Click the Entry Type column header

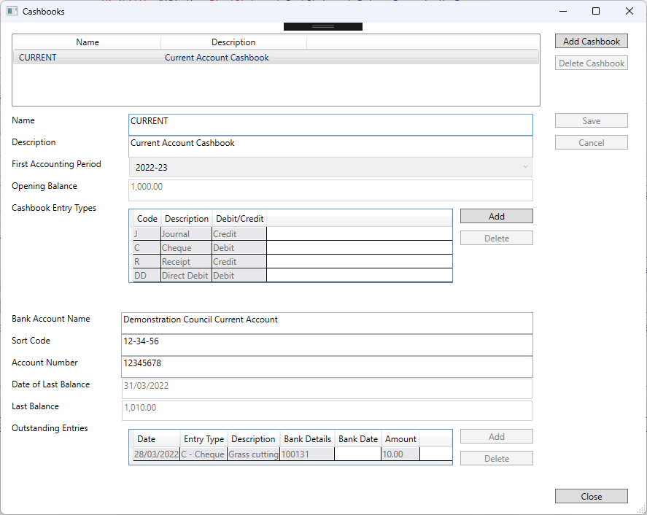pyautogui.click(x=204, y=439)
